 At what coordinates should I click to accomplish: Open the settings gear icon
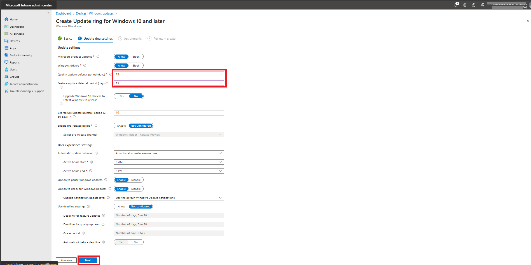465,5
